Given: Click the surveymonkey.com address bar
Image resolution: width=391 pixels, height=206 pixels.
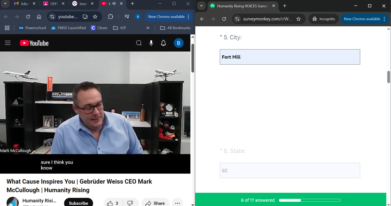Looking at the screenshot, I should tap(267, 19).
